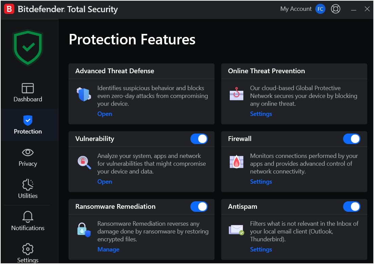374x264 pixels.
Task: Turn off the Vulnerability toggle
Action: click(199, 139)
